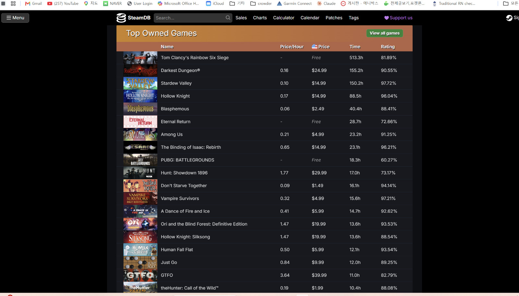Click the SteamDB logo

click(x=134, y=18)
